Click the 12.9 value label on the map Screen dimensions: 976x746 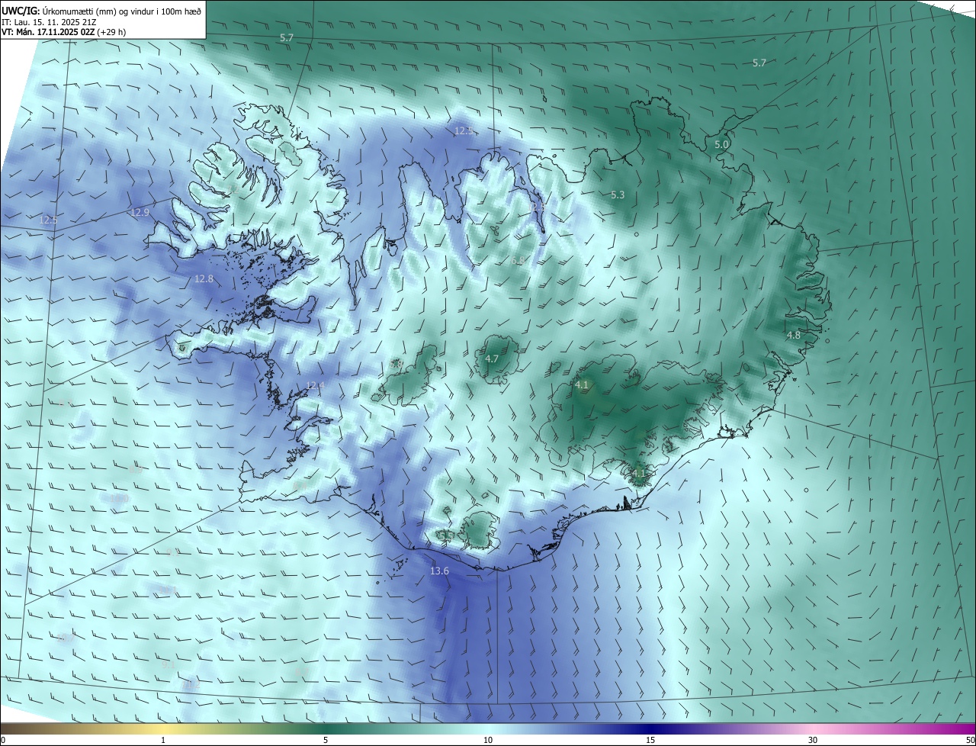pos(140,213)
